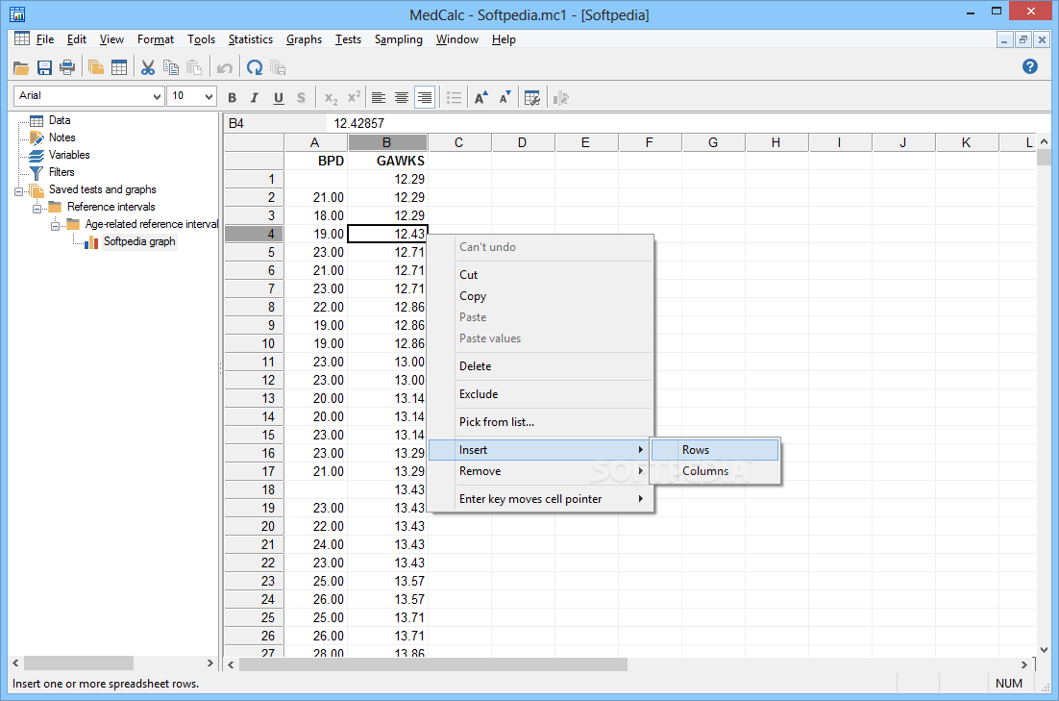Expand Enter key moves cell pointer submenu

tap(542, 499)
